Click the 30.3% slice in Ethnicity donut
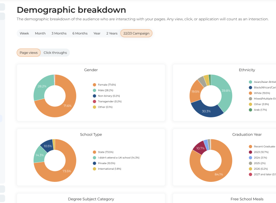 [x=206, y=111]
